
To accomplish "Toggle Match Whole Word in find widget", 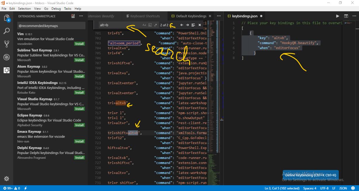I will (150, 25).
